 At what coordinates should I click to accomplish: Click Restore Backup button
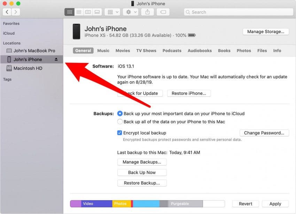[x=142, y=183]
